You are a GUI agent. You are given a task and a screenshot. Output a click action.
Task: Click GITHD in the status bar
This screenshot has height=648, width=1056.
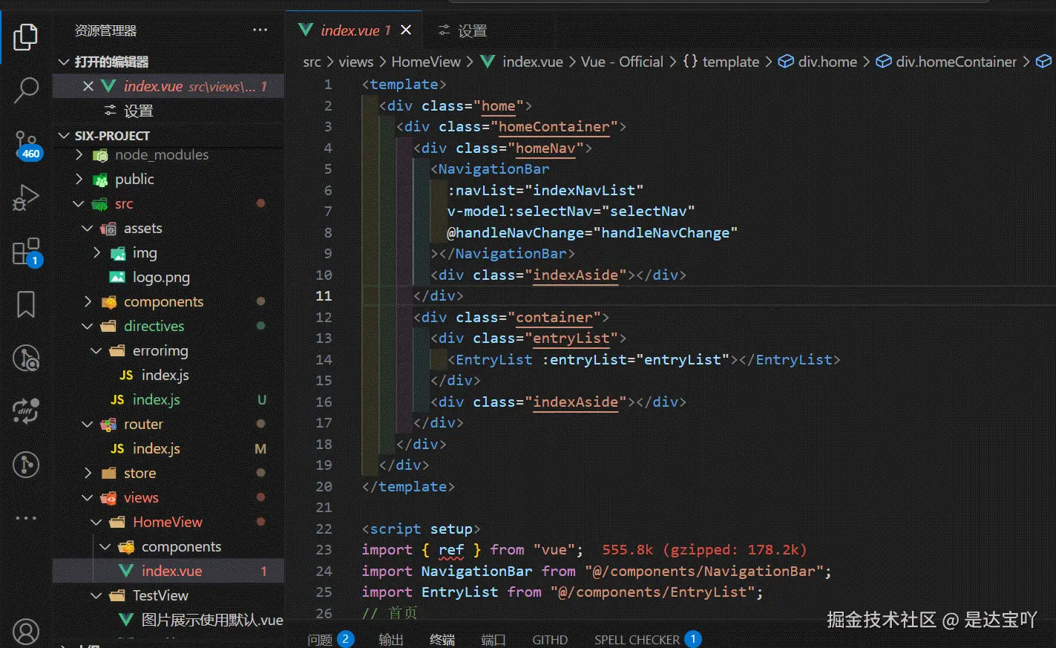tap(549, 639)
